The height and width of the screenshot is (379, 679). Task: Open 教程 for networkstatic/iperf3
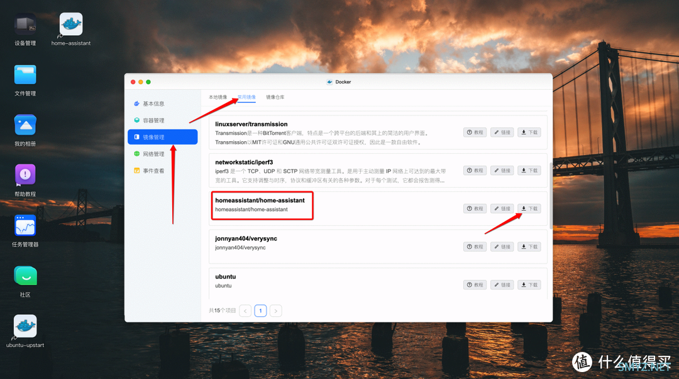[x=475, y=170]
